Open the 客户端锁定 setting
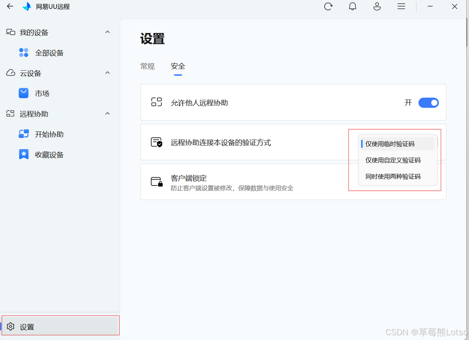Image resolution: width=469 pixels, height=340 pixels. pyautogui.click(x=189, y=178)
